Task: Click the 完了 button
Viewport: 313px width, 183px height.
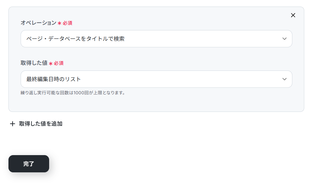Action: [29, 164]
